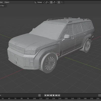Open the pivot point link-icon dropdown

tap(47, 2)
